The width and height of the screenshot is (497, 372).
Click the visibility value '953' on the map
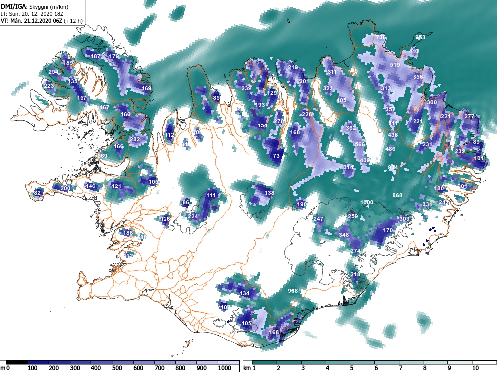[x=420, y=37]
